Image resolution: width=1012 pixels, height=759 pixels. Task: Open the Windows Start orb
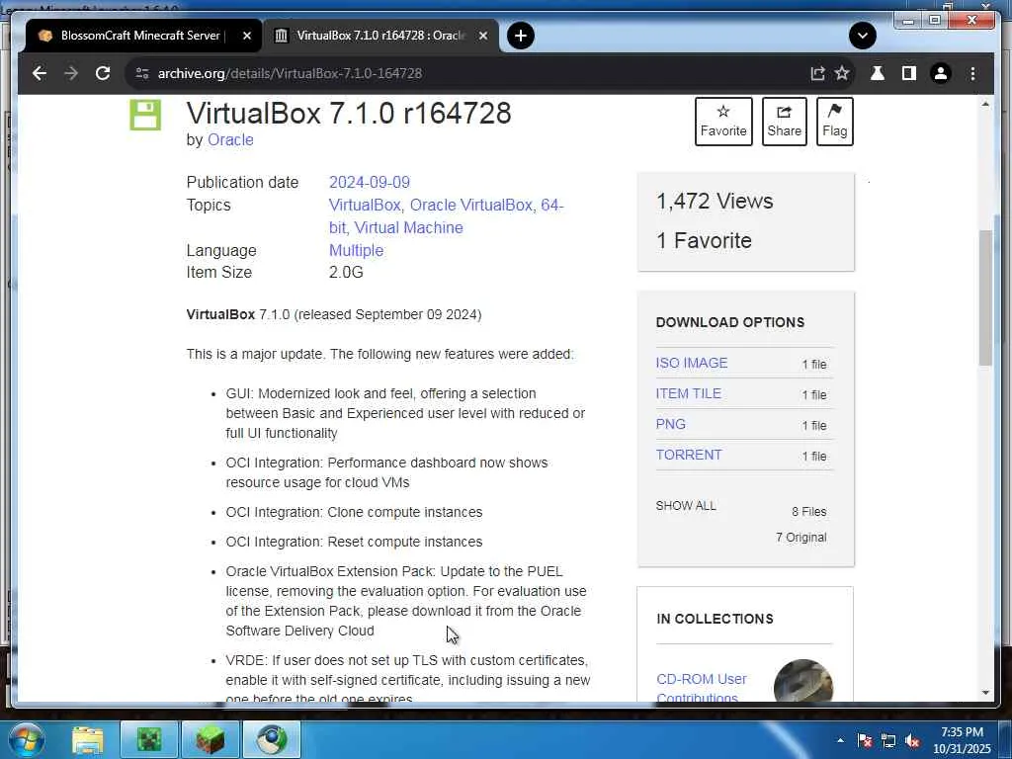27,739
